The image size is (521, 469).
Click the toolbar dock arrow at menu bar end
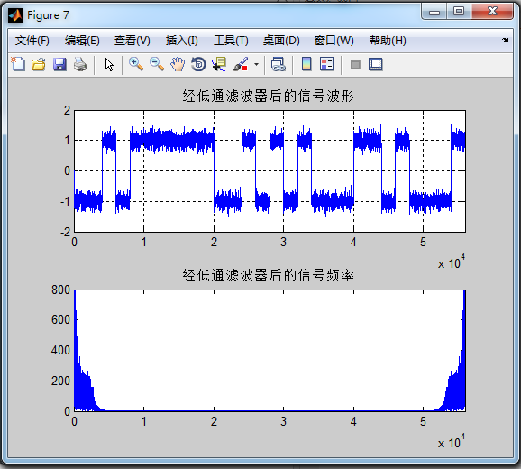(506, 41)
